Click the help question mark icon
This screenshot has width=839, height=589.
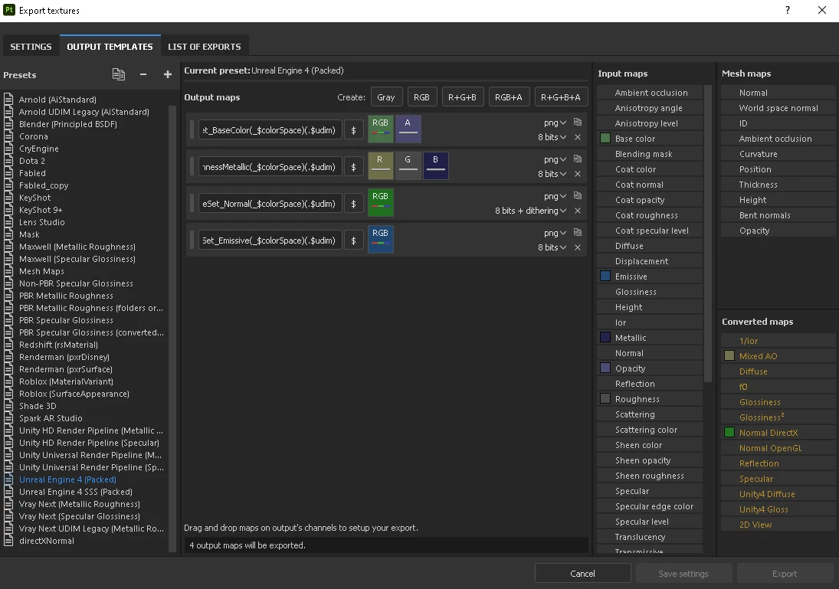(x=788, y=10)
